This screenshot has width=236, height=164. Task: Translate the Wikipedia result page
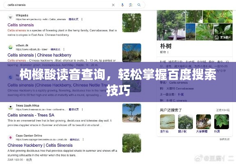(73, 19)
